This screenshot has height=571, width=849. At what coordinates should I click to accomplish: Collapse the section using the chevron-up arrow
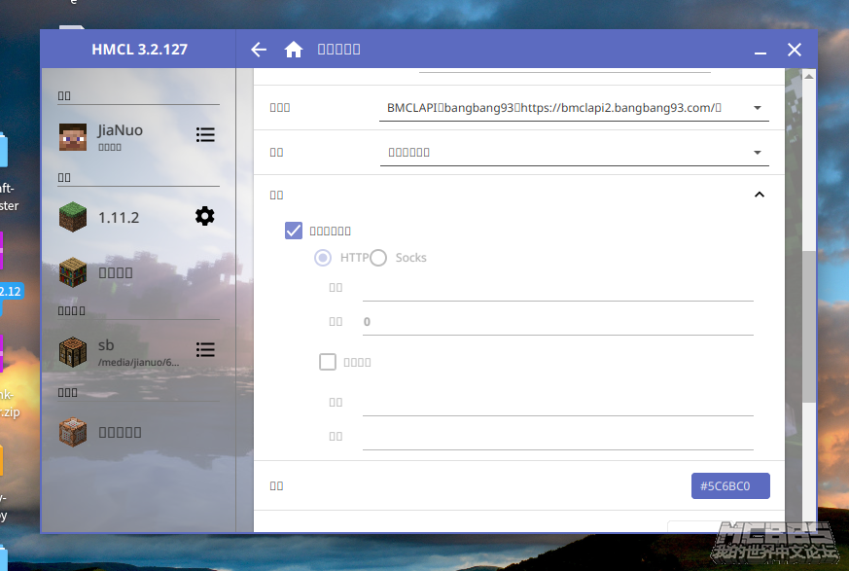coord(760,195)
